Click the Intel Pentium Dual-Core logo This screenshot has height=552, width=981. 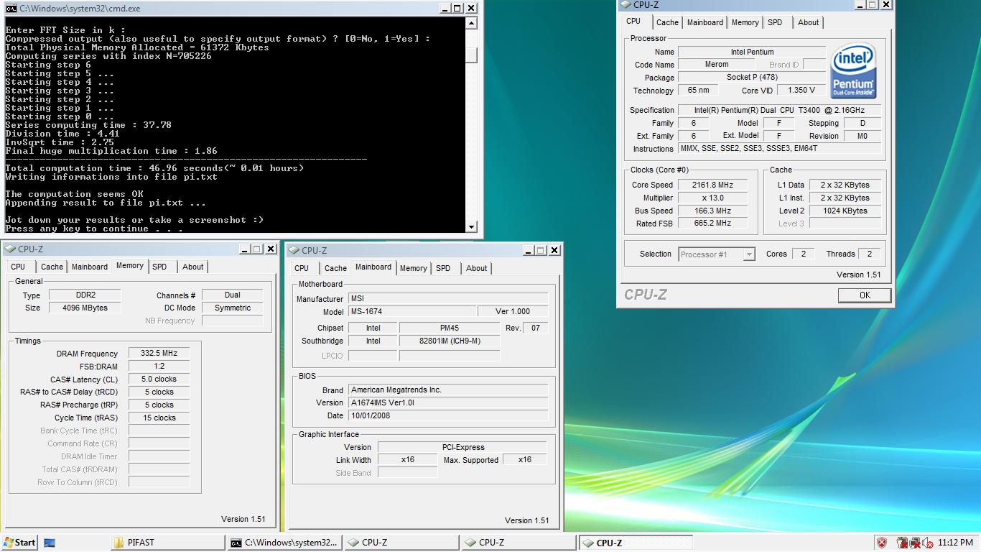853,72
